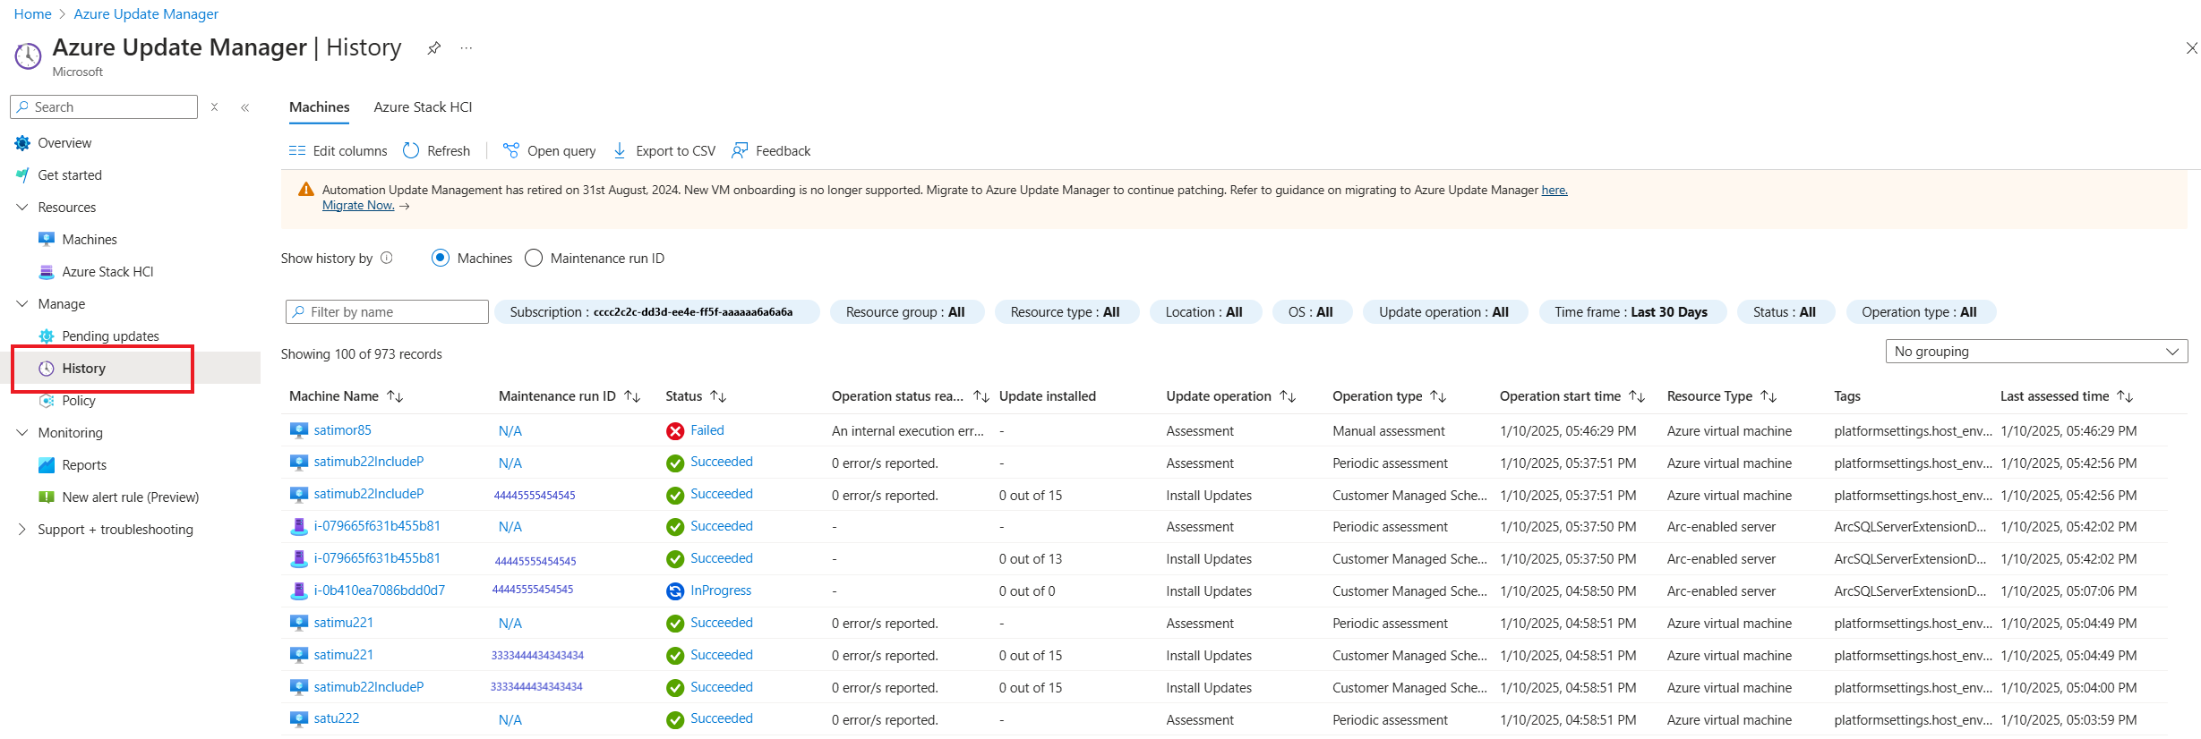
Task: Open the Update operation filter pill
Action: [1444, 312]
